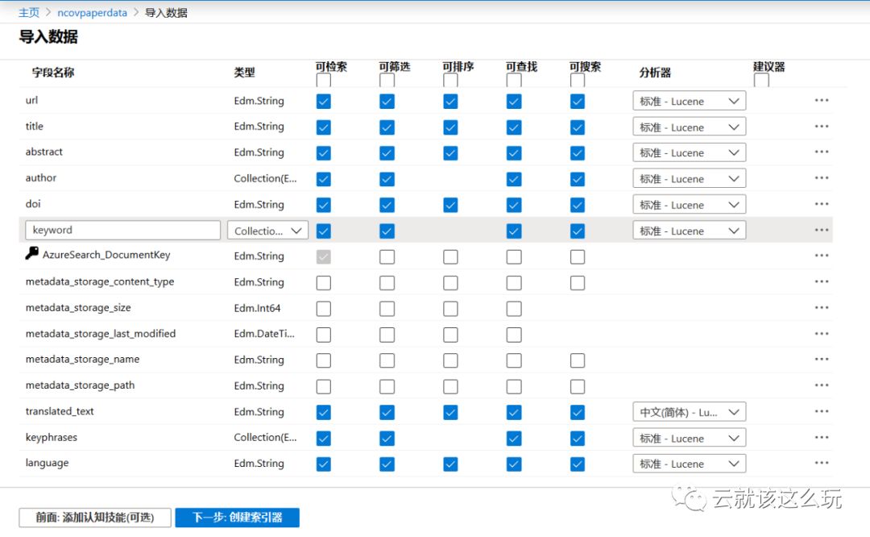870x537 pixels.
Task: Select the translated_text field name
Action: [60, 411]
